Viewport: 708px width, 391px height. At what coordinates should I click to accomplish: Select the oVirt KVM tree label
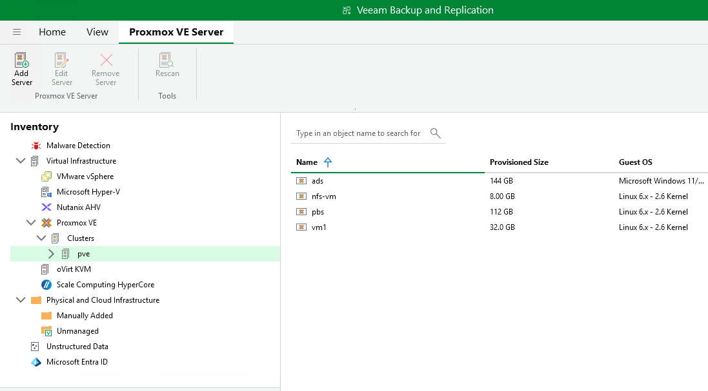[x=74, y=269]
